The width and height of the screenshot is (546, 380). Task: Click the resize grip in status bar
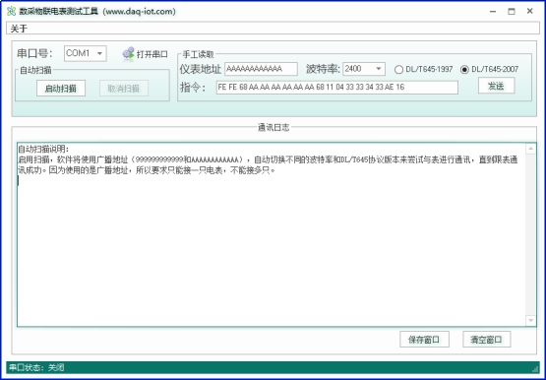point(535,368)
